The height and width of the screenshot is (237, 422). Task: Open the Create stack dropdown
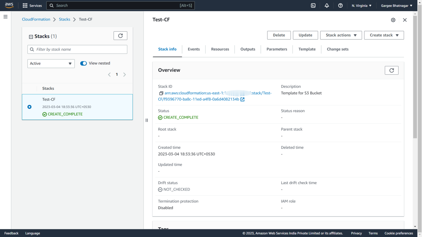tap(384, 35)
